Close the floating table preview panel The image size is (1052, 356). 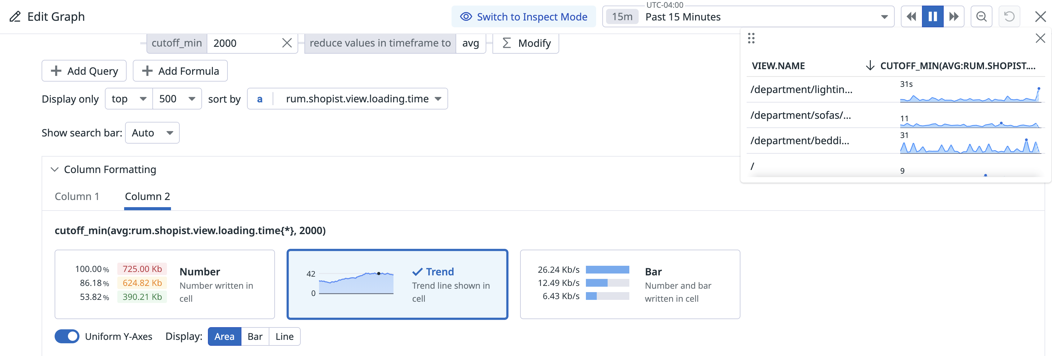(x=1040, y=38)
